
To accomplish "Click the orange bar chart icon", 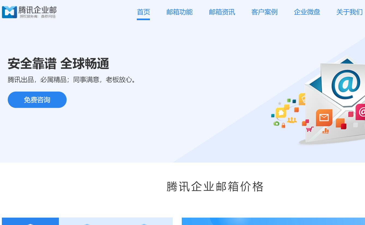I will coord(325,131).
